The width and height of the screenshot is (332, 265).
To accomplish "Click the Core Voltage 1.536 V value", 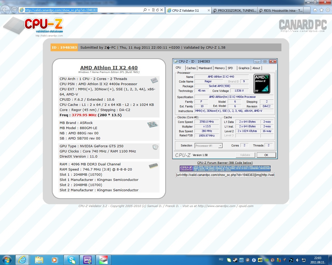I will pos(239,91).
